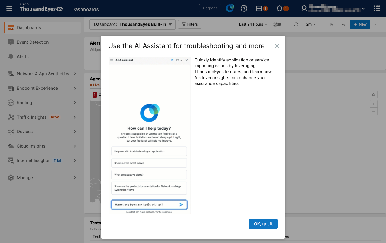The width and height of the screenshot is (386, 243).
Task: Open Alerts in the sidebar
Action: click(x=42, y=57)
